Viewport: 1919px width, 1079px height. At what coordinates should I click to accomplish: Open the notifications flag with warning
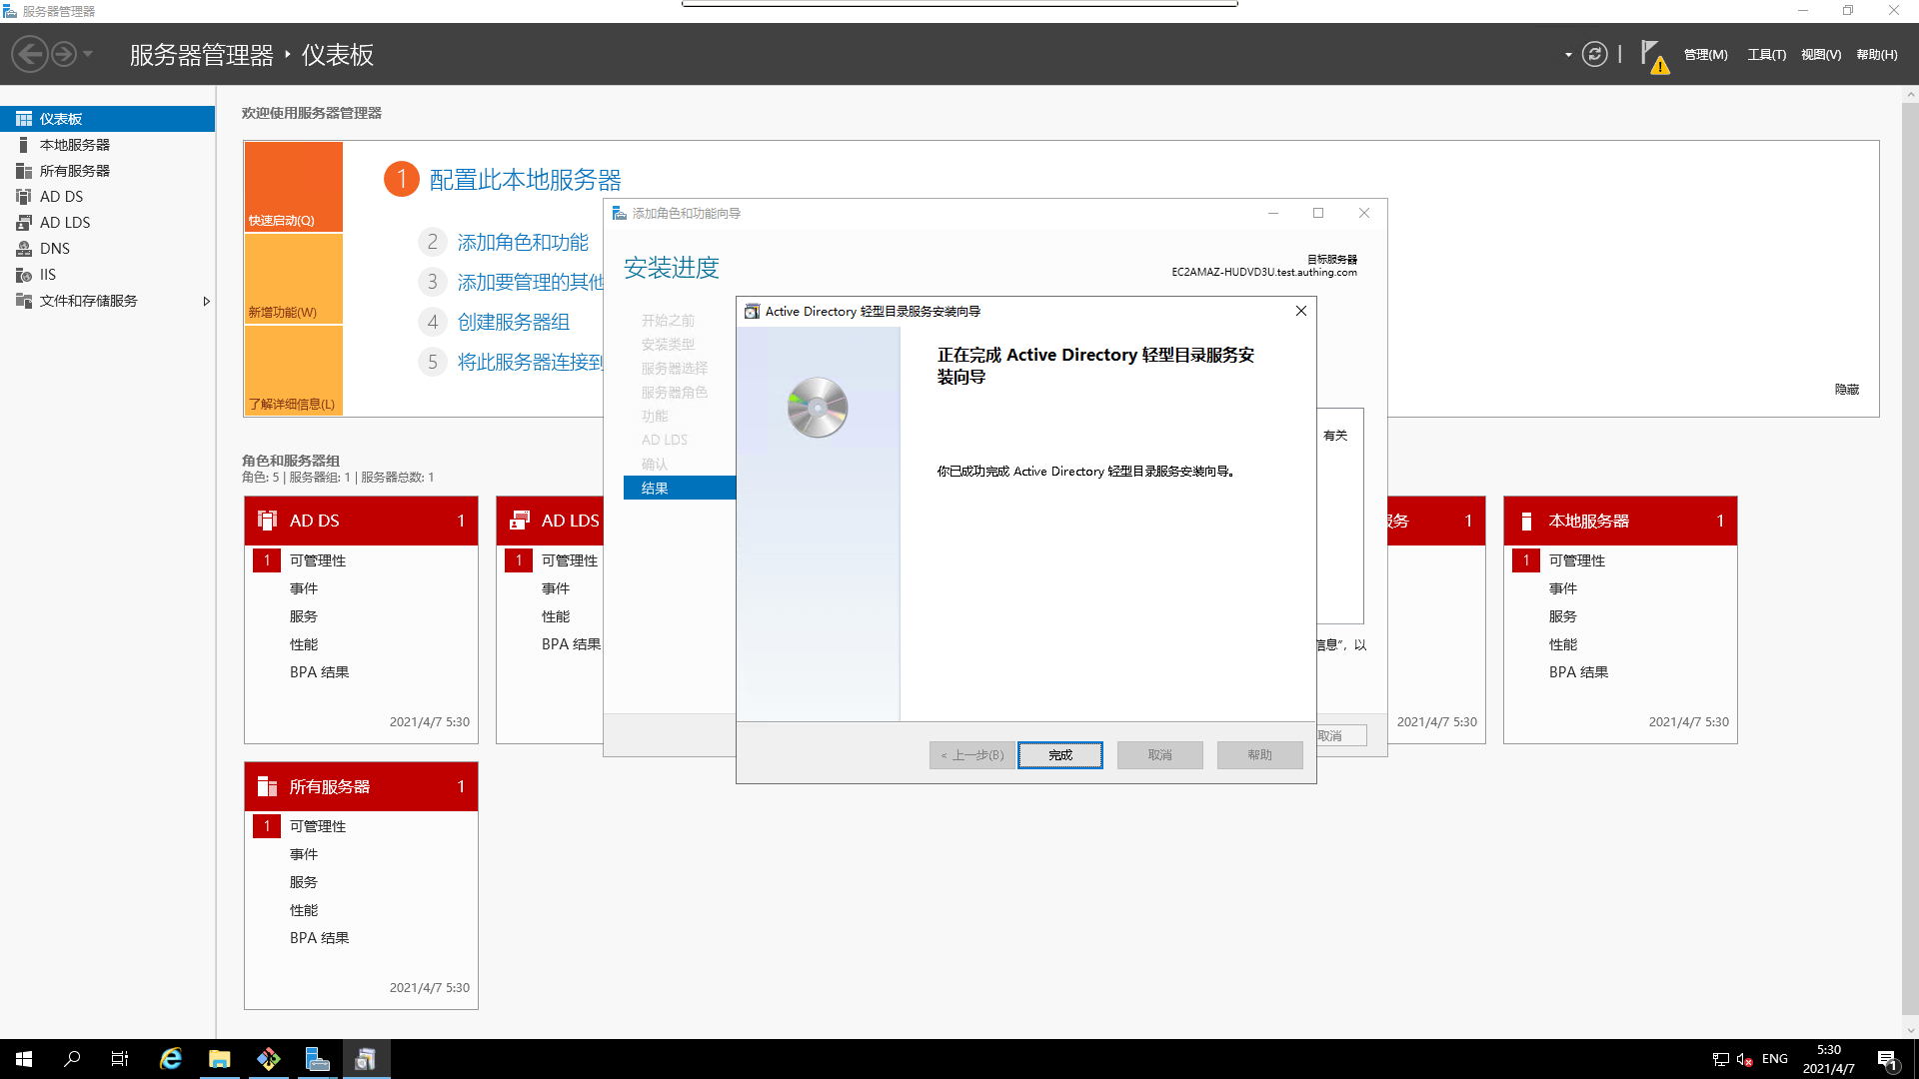click(x=1653, y=56)
